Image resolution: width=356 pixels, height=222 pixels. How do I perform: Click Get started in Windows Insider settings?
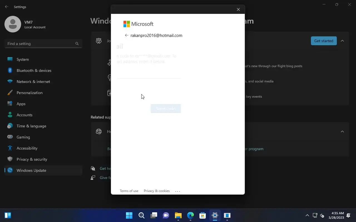point(324,41)
